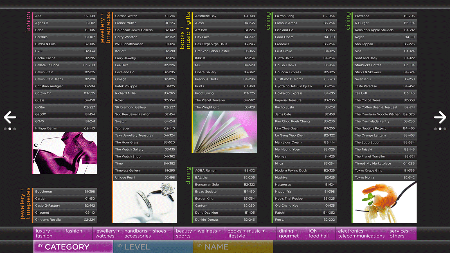This screenshot has height=253, width=450.
Task: Choose Nespresso at B1-124
Action: click(305, 185)
